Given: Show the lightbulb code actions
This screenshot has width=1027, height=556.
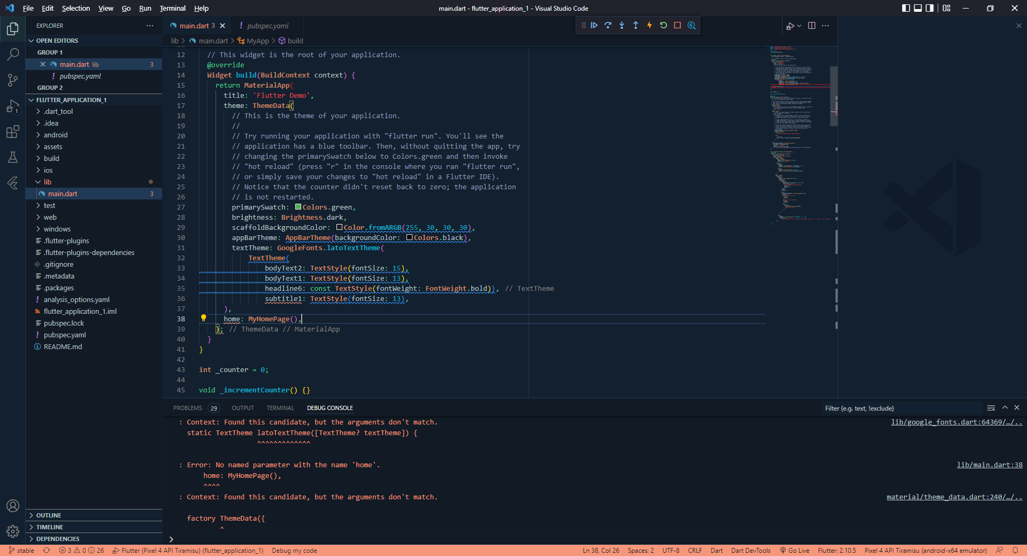Looking at the screenshot, I should point(203,318).
